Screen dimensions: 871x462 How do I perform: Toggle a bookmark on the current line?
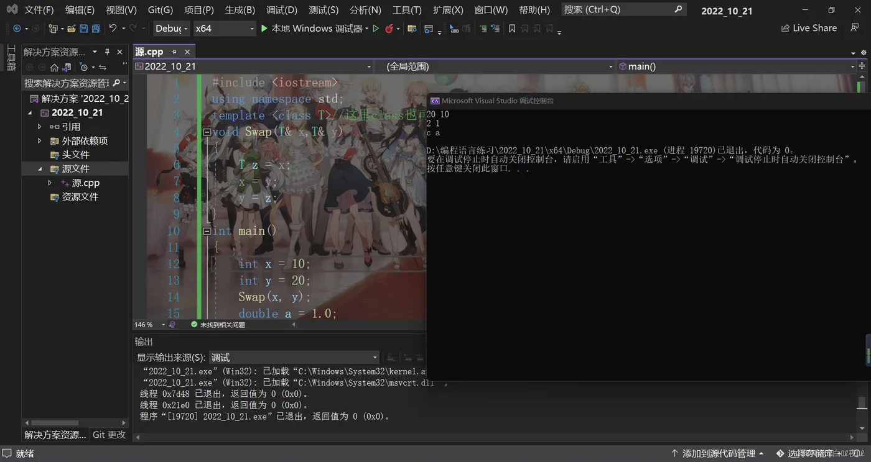click(x=512, y=29)
